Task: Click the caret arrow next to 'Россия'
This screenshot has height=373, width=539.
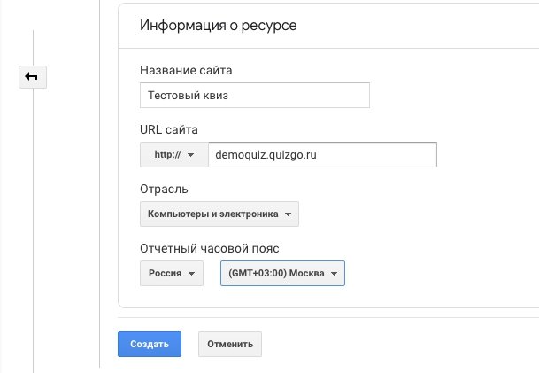Action: 191,274
